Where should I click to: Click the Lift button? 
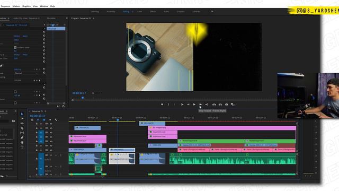(x=214, y=105)
